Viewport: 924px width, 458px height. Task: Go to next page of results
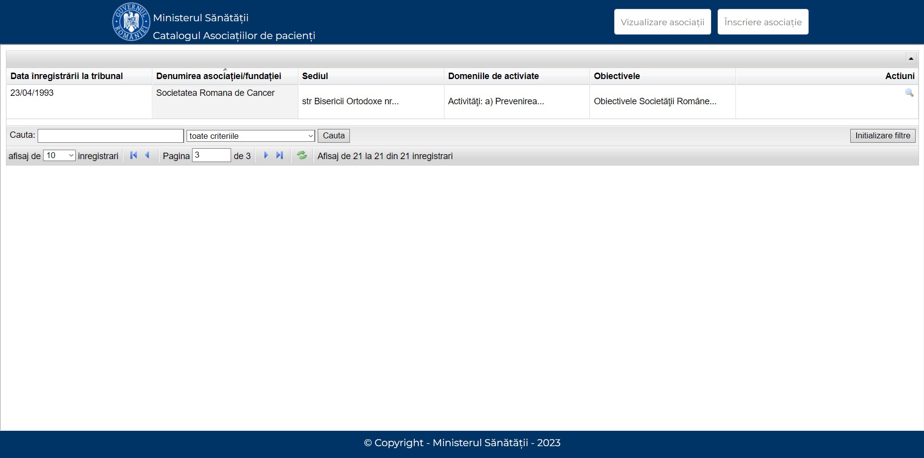pos(266,155)
